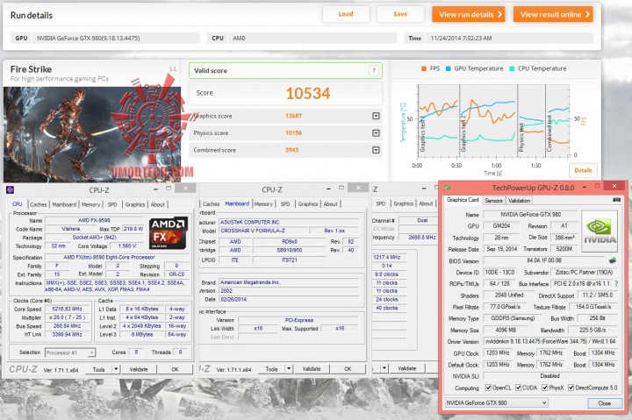Minimize the first CPU-Z window

tap(155, 189)
